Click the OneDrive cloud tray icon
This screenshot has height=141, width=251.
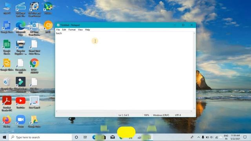click(x=220, y=137)
